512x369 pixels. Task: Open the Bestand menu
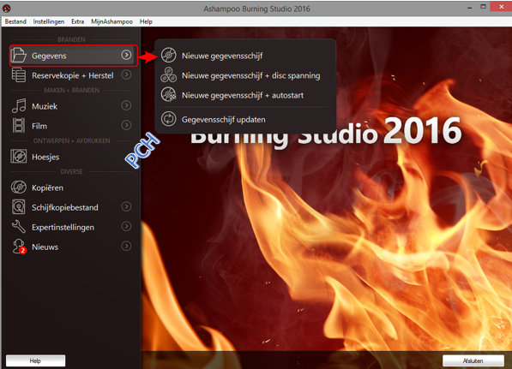15,21
